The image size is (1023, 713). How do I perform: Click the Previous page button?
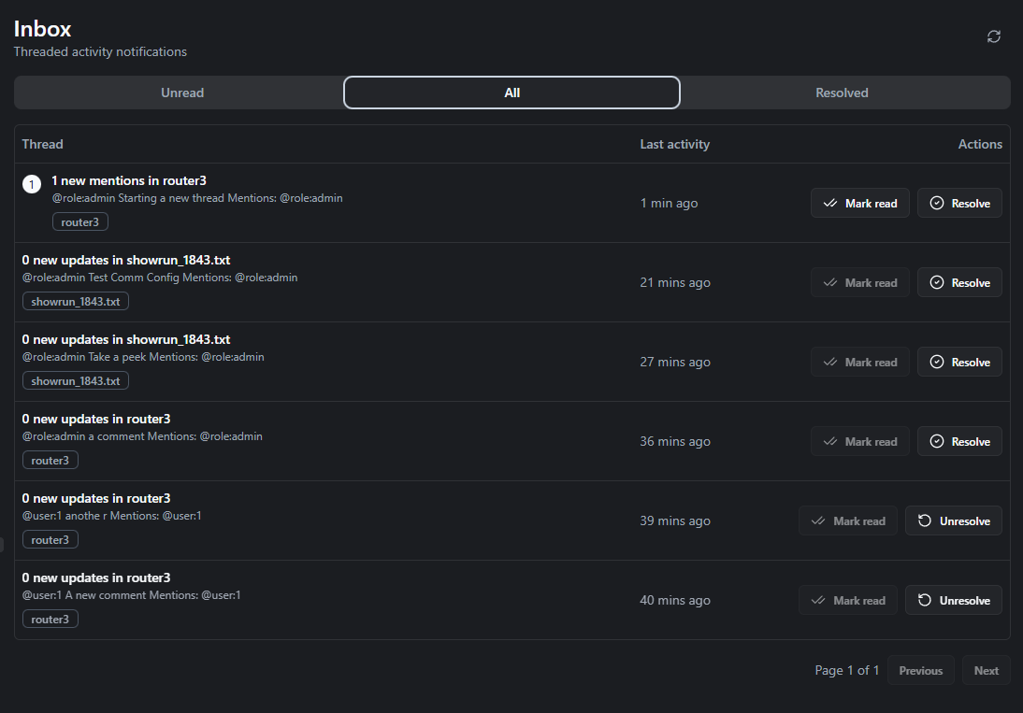tap(920, 670)
